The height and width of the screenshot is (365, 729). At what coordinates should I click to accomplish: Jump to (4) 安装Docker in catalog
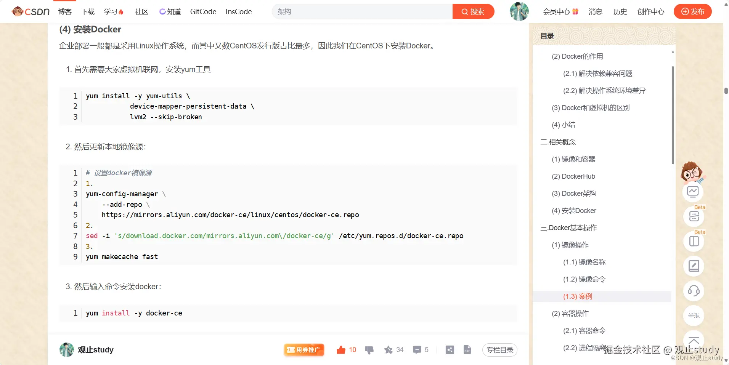(574, 211)
